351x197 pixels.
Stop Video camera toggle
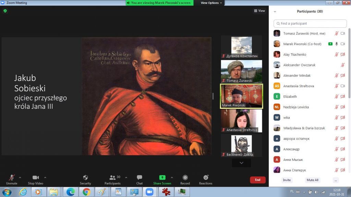click(x=35, y=178)
